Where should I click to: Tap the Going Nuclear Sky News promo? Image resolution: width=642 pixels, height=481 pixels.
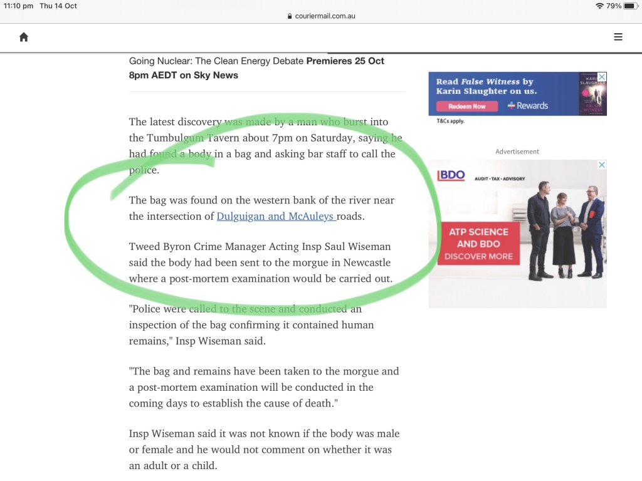(256, 68)
